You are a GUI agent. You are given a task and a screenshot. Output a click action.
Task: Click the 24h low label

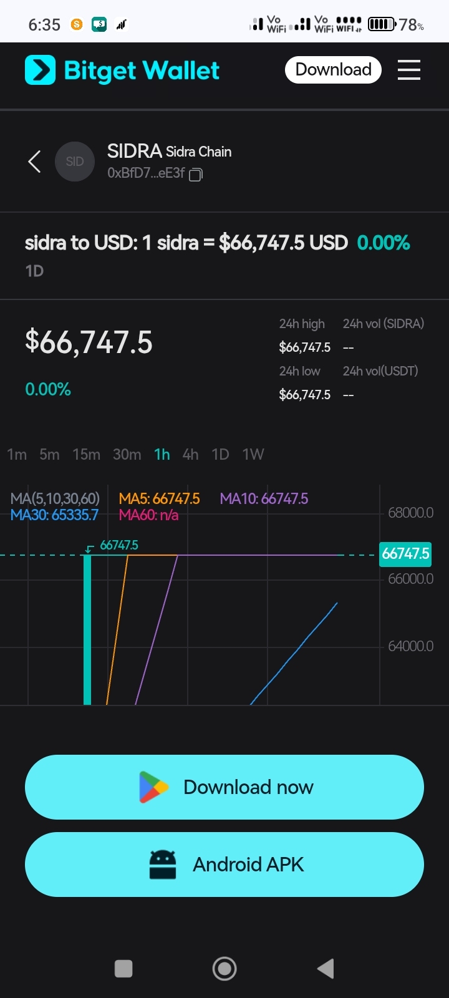[299, 371]
